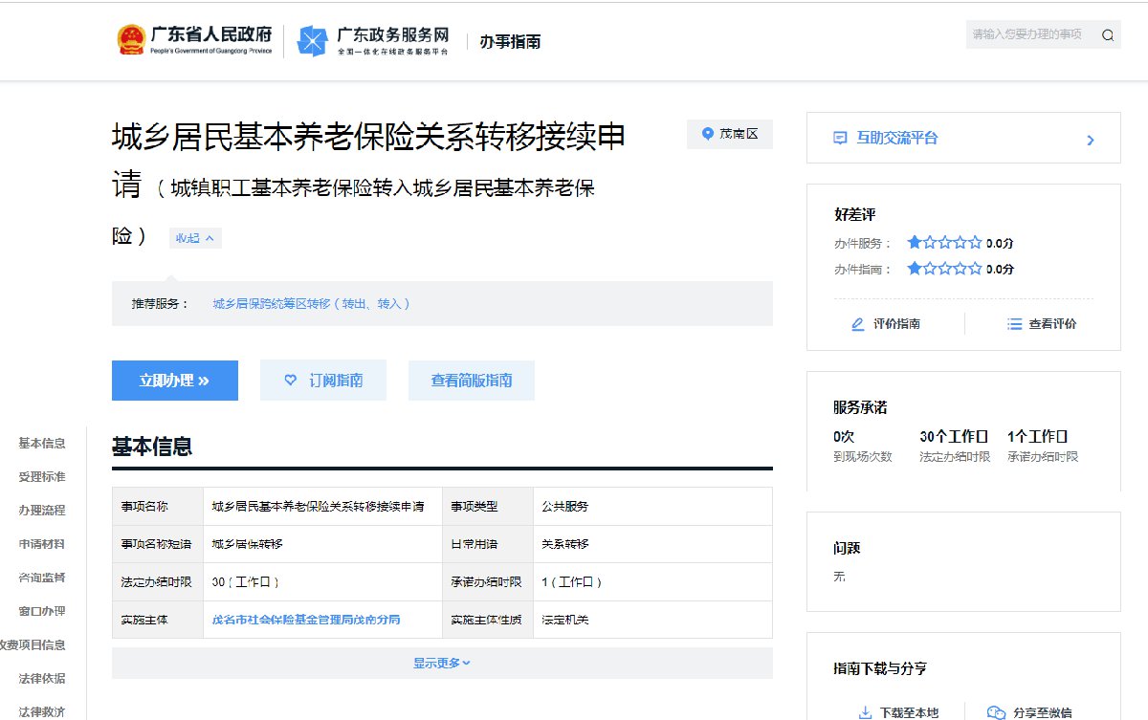The height and width of the screenshot is (720, 1148).
Task: Click the pencil icon for 评价指南
Action: tap(857, 324)
